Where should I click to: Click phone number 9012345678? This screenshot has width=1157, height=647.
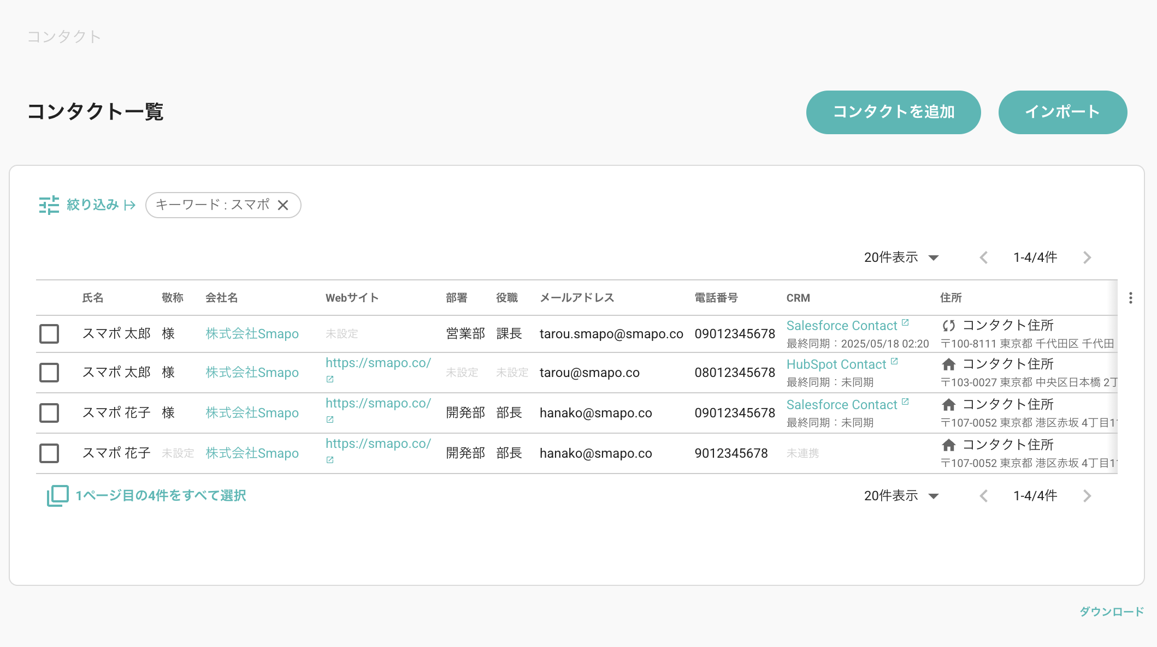(x=731, y=453)
